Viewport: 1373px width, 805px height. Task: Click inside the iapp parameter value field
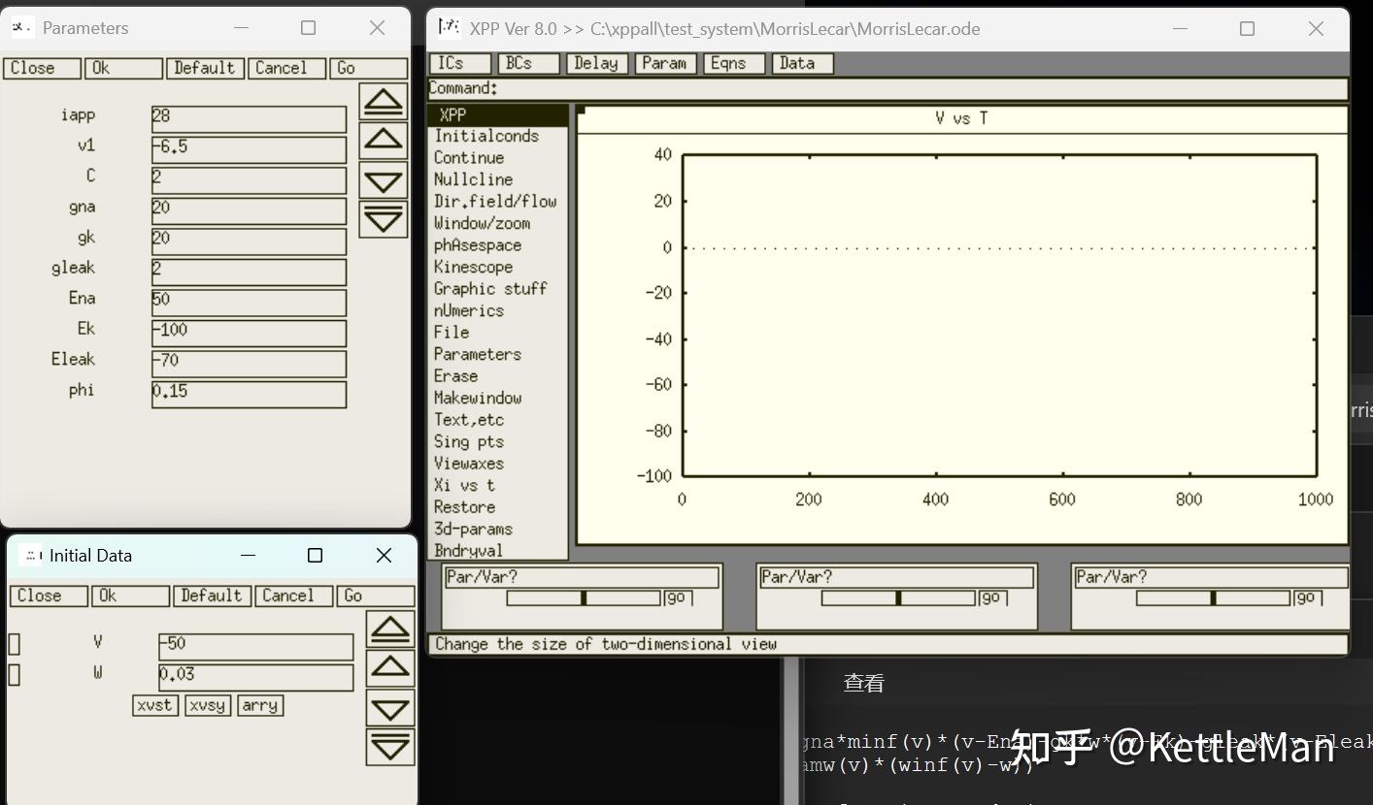coord(248,119)
